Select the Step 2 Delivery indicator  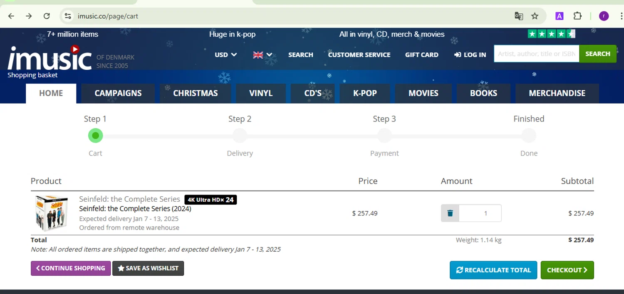[x=240, y=136]
